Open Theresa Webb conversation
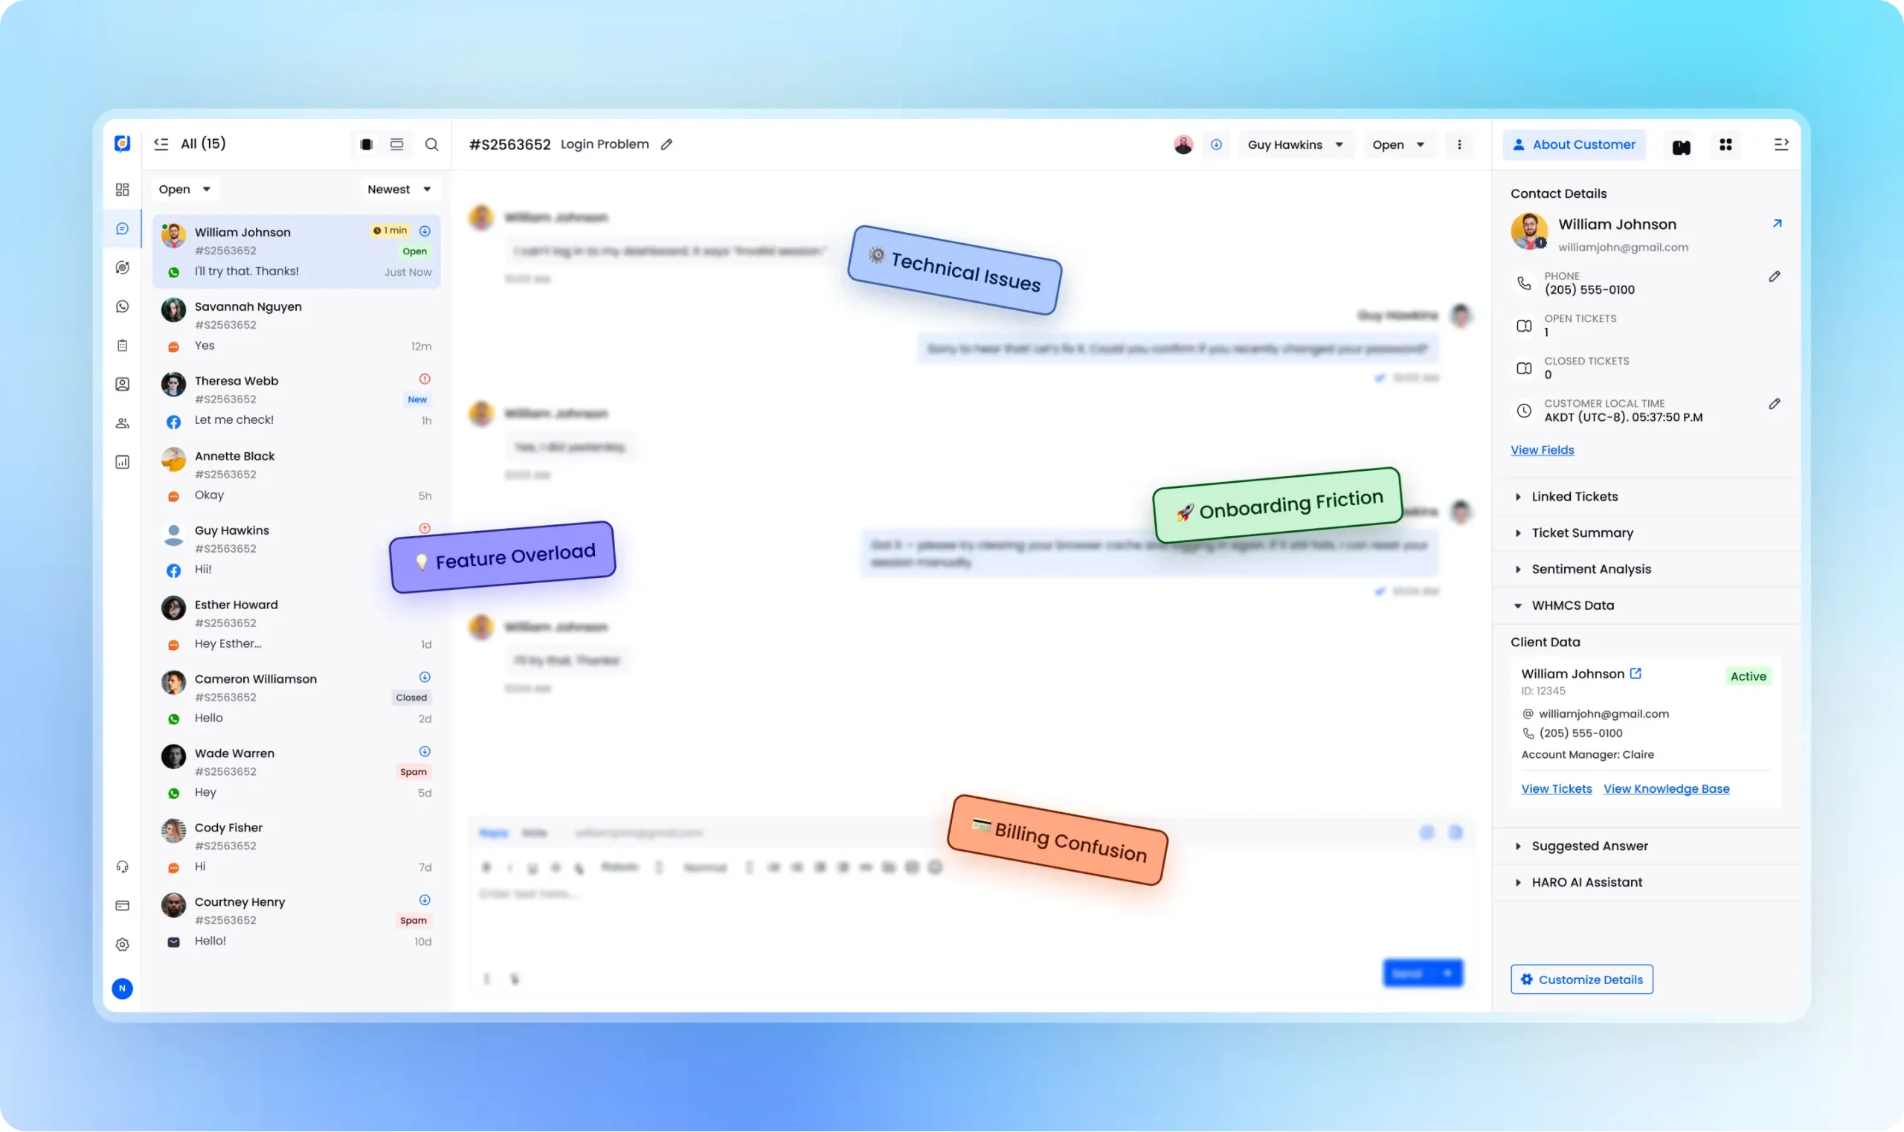Viewport: 1904px width, 1132px height. pos(296,400)
